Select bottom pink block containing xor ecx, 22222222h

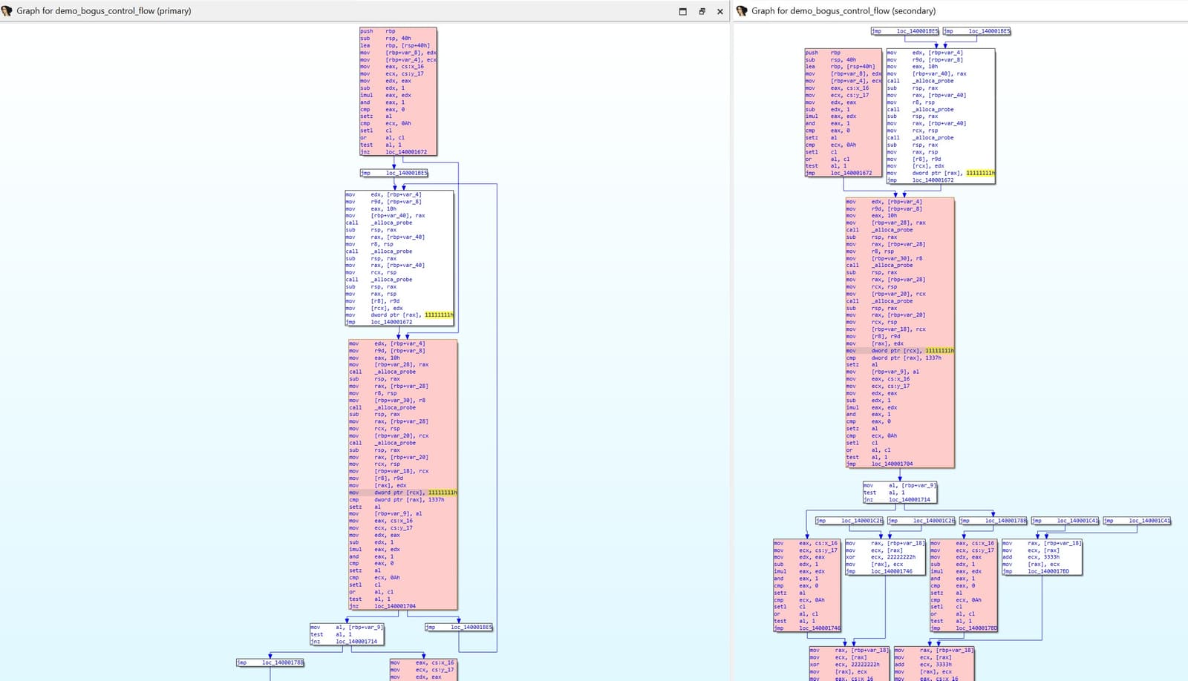pyautogui.click(x=850, y=663)
